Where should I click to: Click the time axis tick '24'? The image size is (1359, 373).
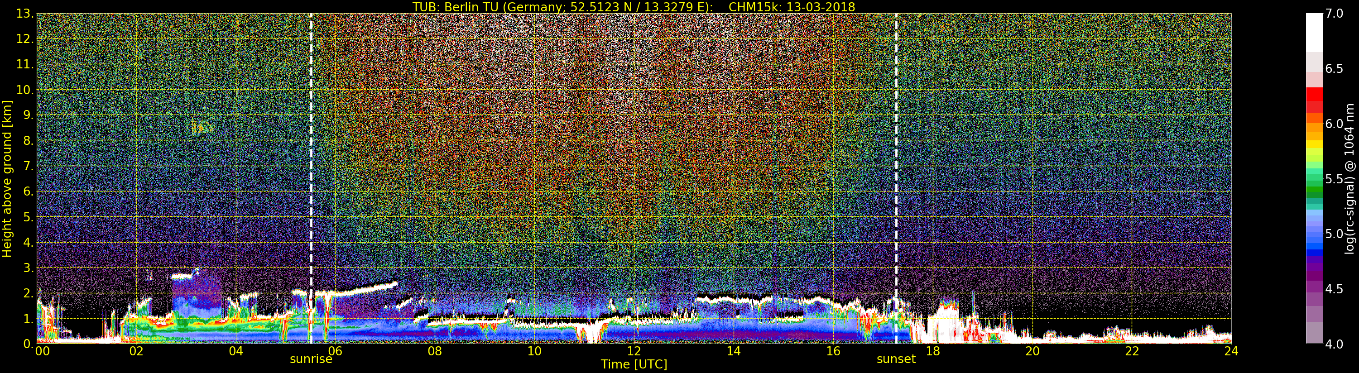(1231, 351)
